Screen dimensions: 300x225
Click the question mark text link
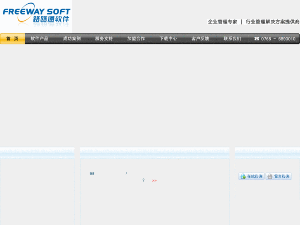143,180
